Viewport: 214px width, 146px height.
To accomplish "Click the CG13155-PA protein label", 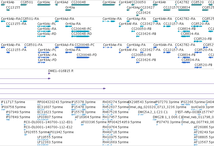I will coord(16,50).
